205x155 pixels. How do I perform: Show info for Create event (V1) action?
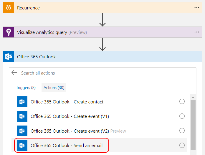point(182,116)
